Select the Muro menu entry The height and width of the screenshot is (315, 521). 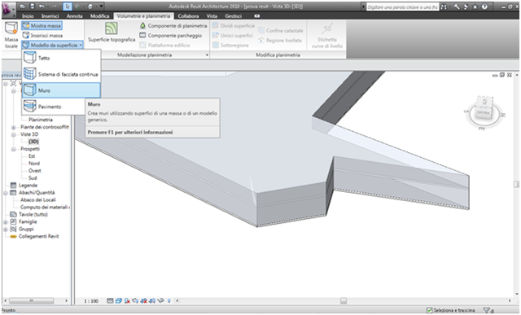(x=61, y=90)
